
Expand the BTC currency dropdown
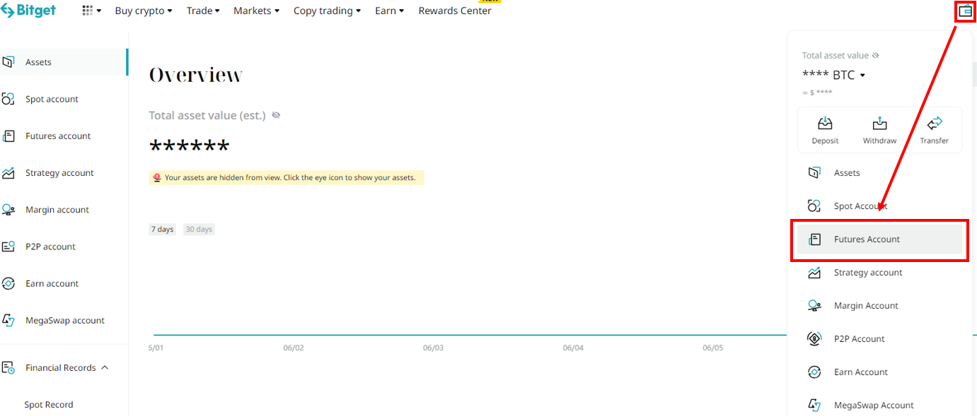point(862,76)
